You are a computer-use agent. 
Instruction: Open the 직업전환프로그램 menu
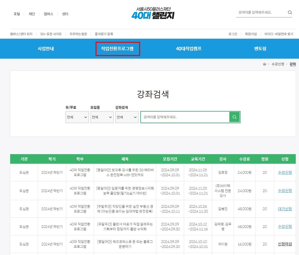click(118, 49)
